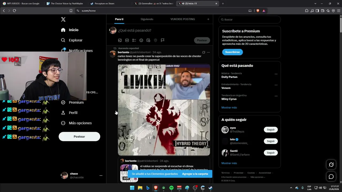This screenshot has height=192, width=342.
Task: Expand the tab search dropdown arrow
Action: 315,3
